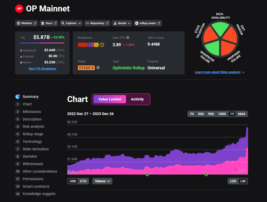The height and width of the screenshot is (202, 267).
Task: Click the magnifier icon on Explorer button
Action: point(63,23)
